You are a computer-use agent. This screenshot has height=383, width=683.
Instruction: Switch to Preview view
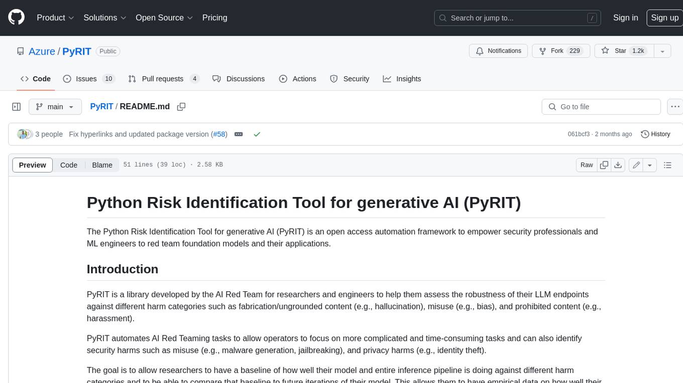[33, 165]
